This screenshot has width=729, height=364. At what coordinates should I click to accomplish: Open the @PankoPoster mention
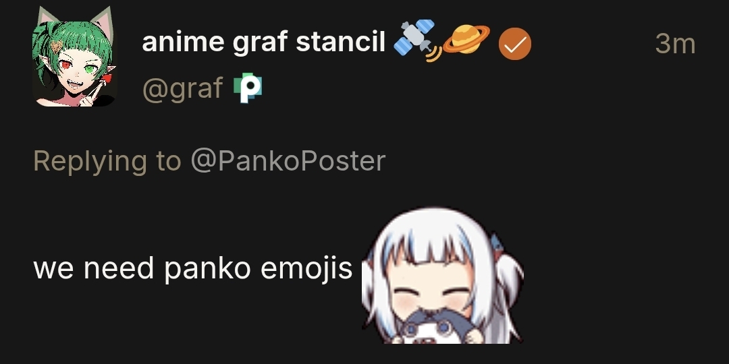tap(288, 160)
